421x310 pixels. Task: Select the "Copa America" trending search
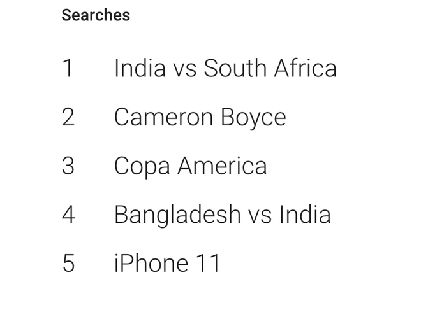pyautogui.click(x=190, y=166)
